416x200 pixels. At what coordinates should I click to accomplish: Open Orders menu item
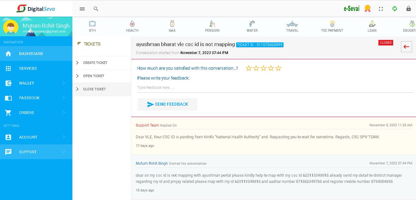pyautogui.click(x=36, y=112)
